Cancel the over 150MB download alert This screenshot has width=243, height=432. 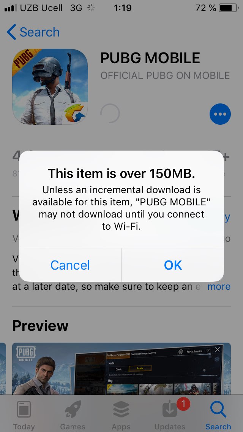[70, 265]
